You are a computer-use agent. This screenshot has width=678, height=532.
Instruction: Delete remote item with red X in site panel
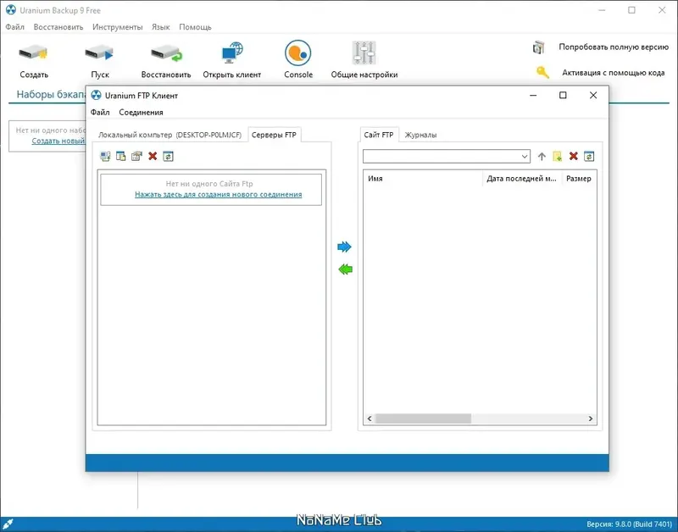tap(574, 156)
